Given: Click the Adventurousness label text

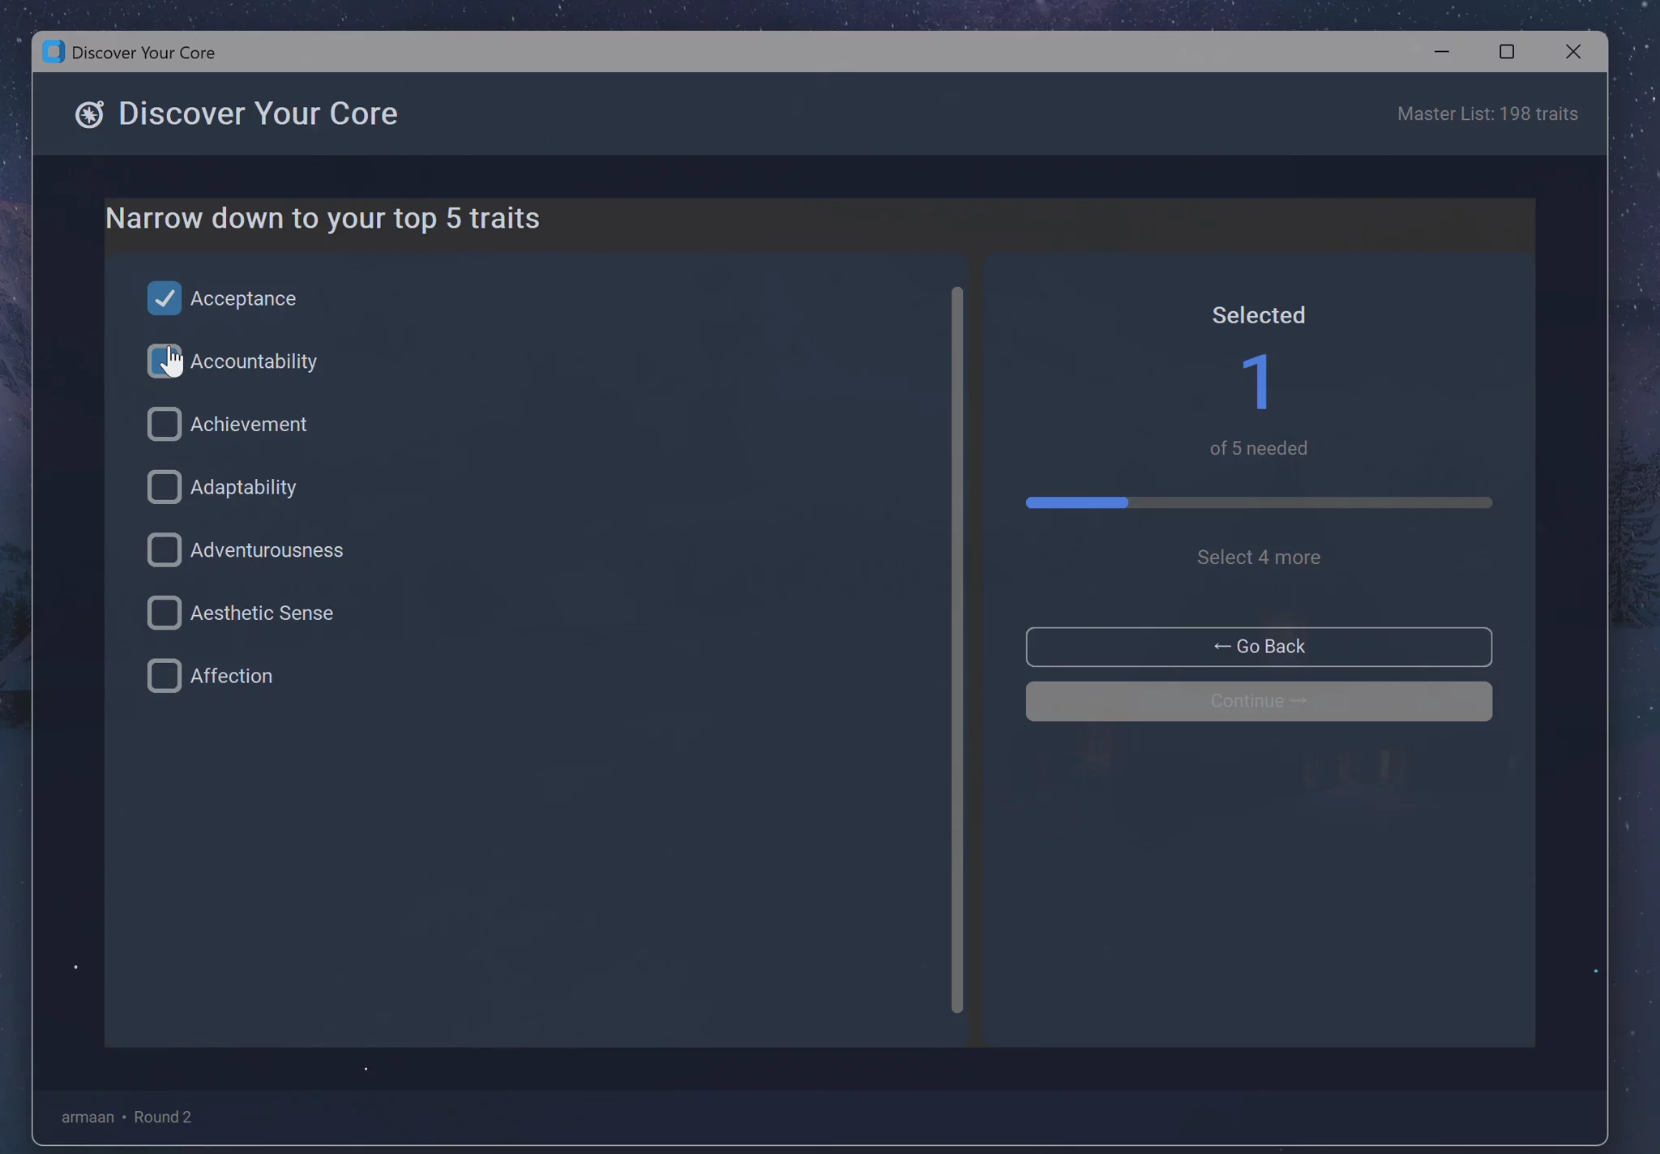Looking at the screenshot, I should (x=266, y=550).
